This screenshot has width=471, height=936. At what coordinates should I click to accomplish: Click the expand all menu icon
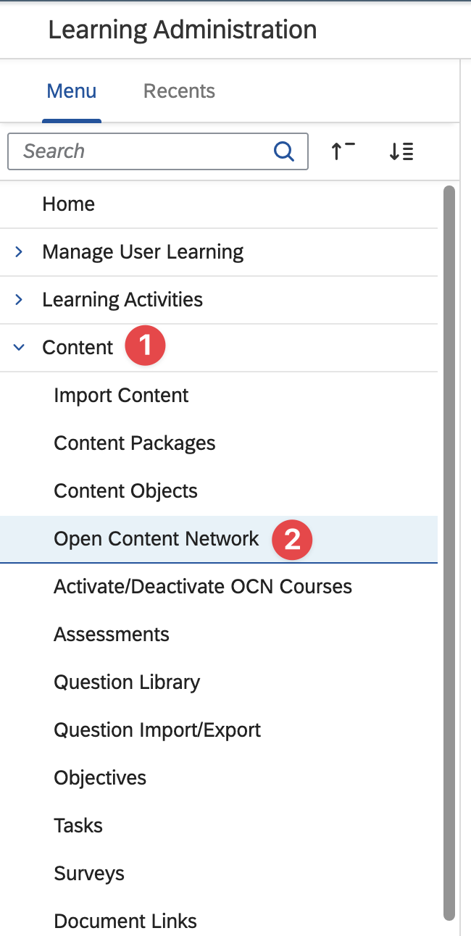(401, 151)
